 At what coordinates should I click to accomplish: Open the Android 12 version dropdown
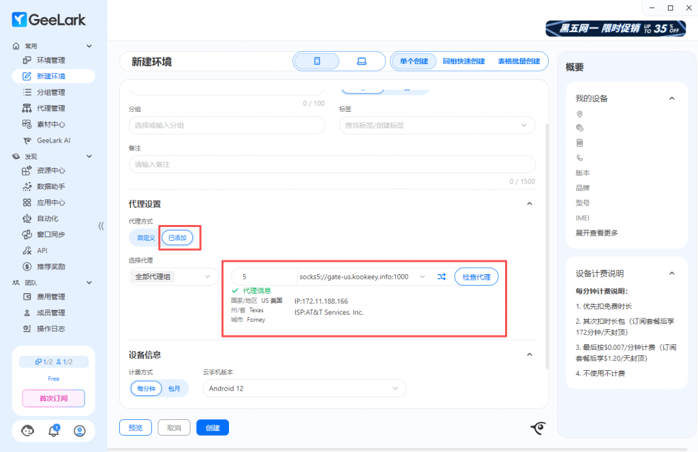tap(304, 388)
